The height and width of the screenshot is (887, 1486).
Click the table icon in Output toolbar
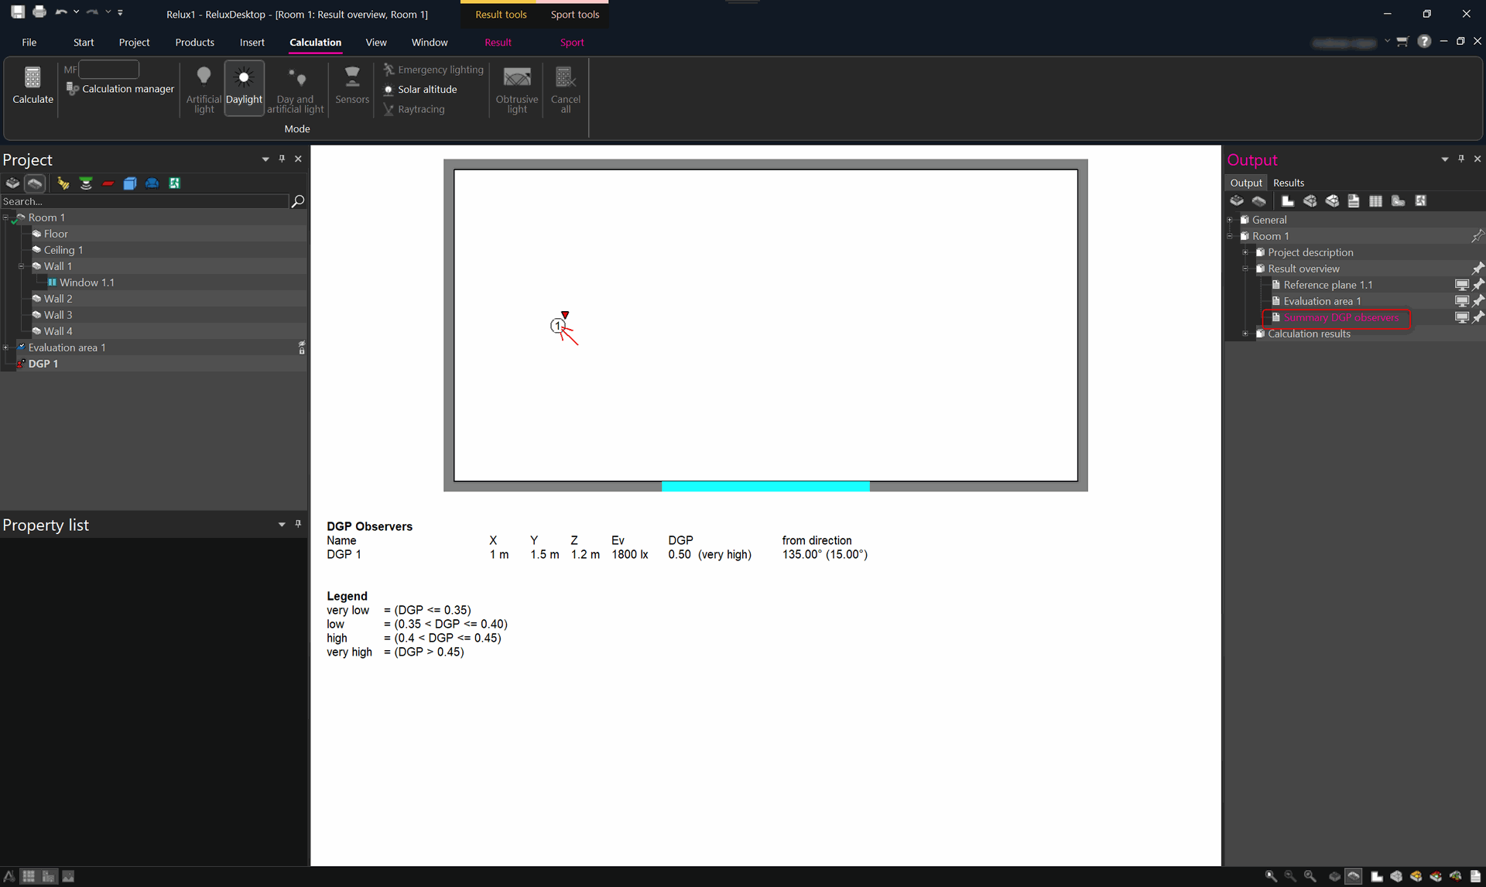tap(1375, 201)
